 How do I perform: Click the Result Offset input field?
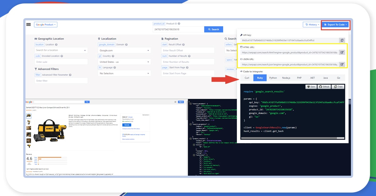pyautogui.click(x=188, y=50)
